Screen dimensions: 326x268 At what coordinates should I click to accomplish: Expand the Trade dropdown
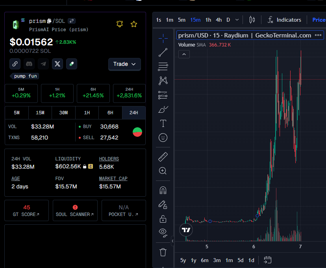coord(124,64)
